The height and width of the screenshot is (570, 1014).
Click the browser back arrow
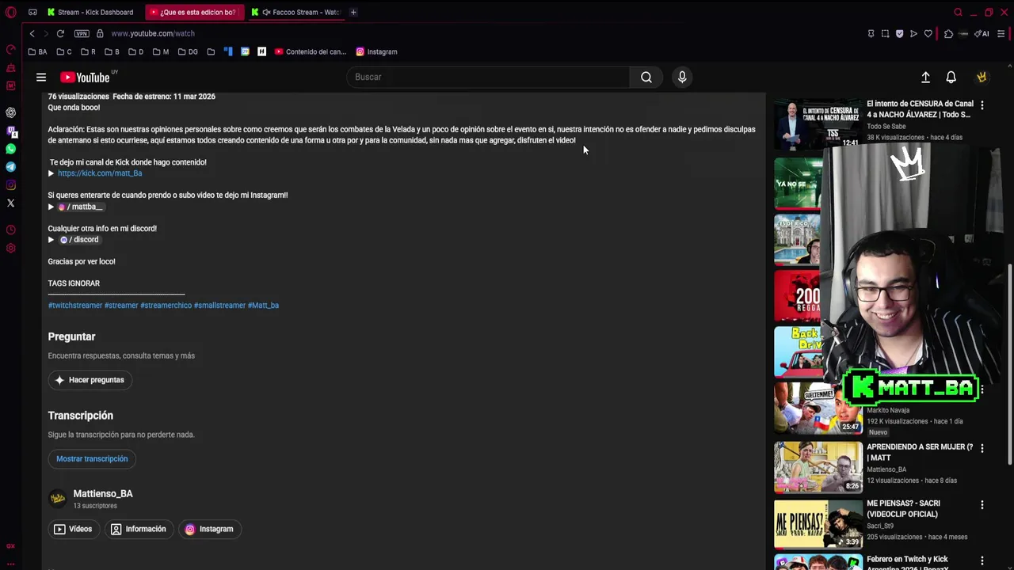(x=32, y=33)
